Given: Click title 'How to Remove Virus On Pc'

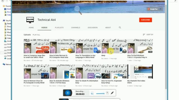Looking at the screenshot, I should click(x=34, y=82).
